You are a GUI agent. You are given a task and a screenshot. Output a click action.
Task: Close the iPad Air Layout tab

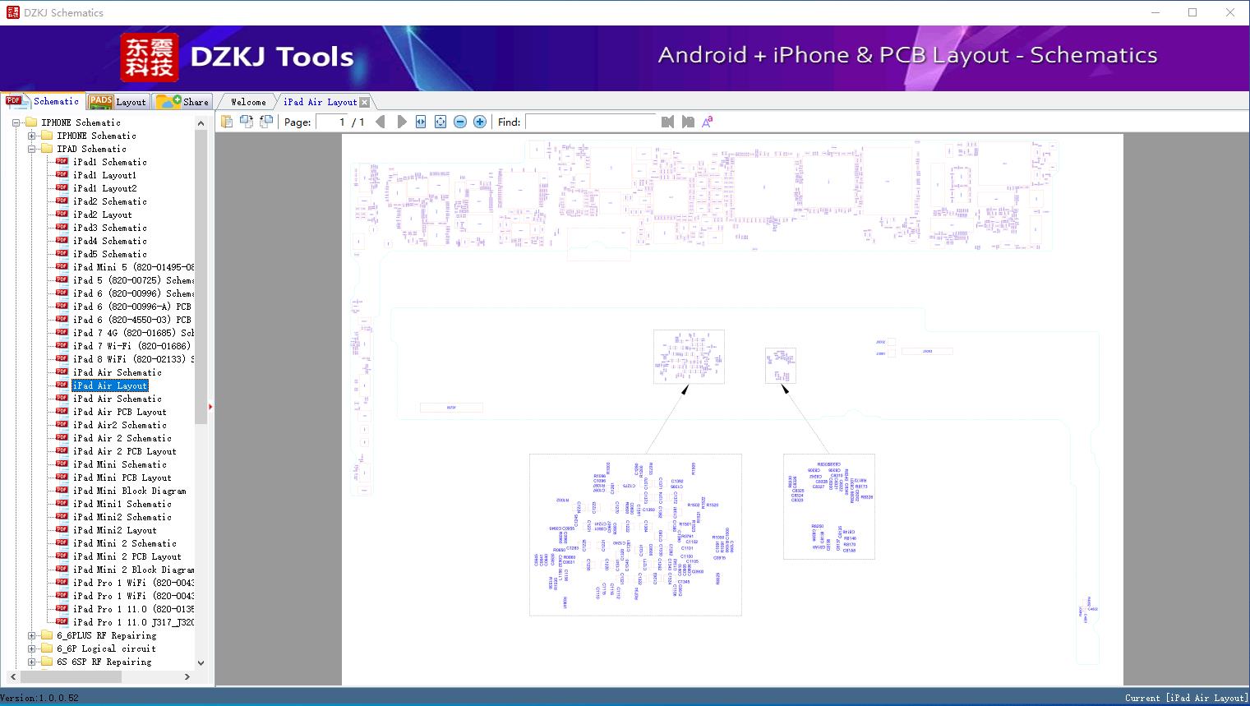(364, 102)
